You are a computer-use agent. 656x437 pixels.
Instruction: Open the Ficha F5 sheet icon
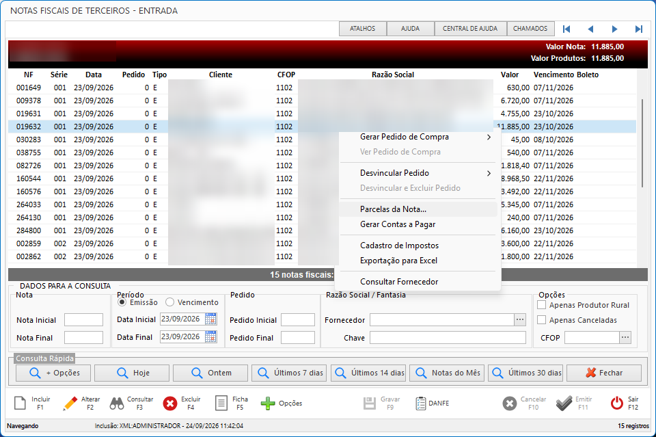pos(221,403)
